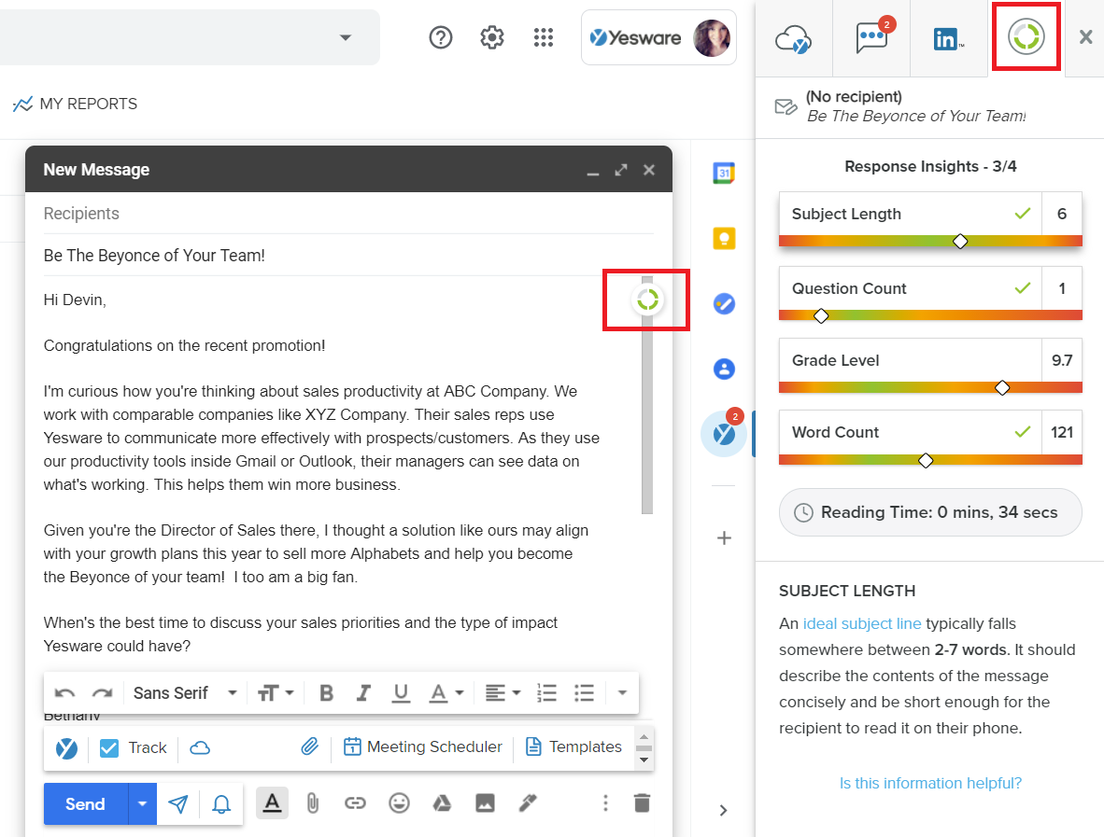Open Templates

pos(573,747)
